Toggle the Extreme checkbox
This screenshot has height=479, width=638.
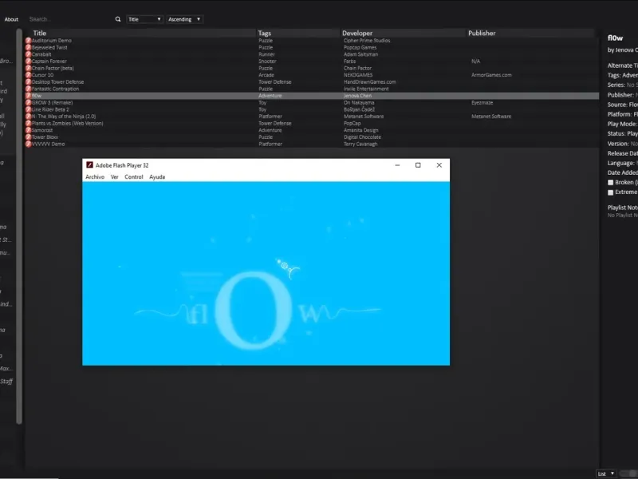pyautogui.click(x=610, y=192)
